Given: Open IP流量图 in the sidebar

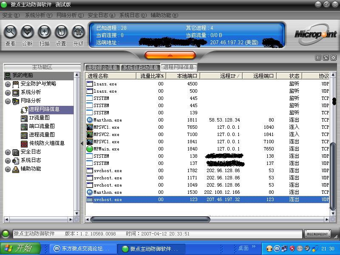Looking at the screenshot, I should (39, 118).
